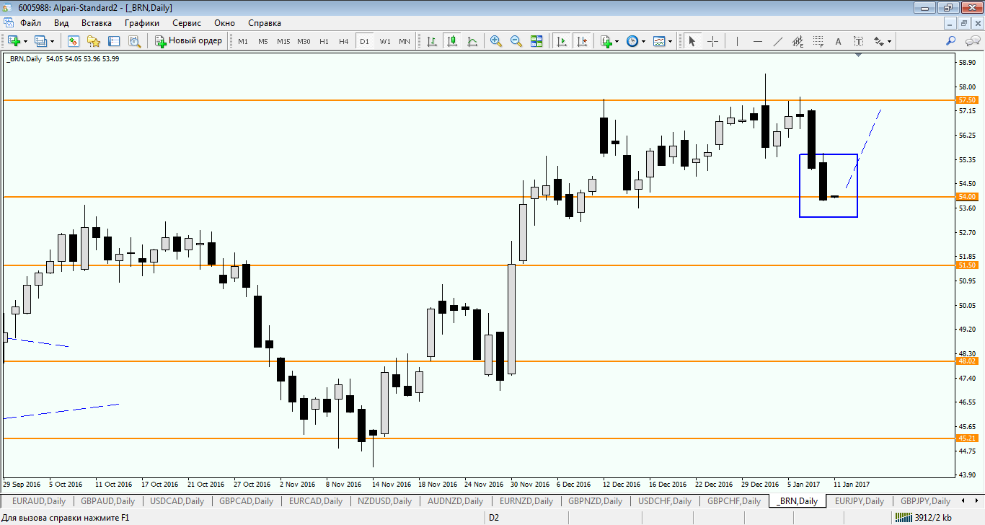
Task: Open the Templates icon
Action: tap(659, 41)
